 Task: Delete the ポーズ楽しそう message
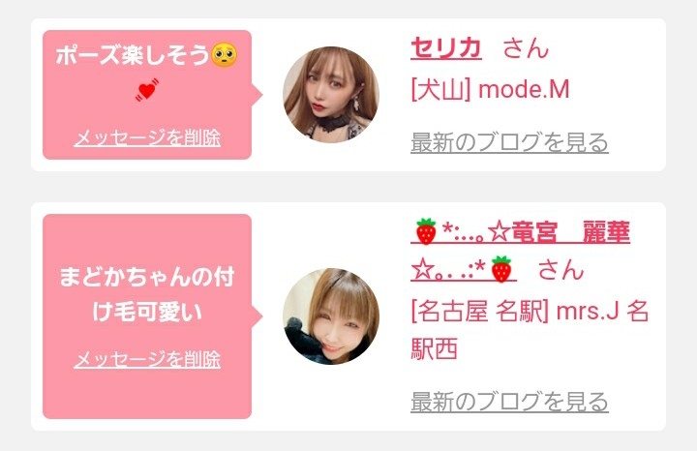147,138
